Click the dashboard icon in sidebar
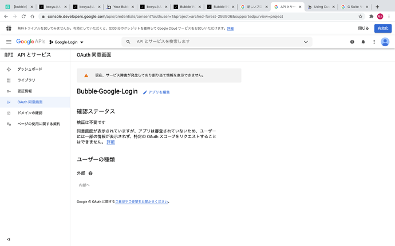 click(x=9, y=69)
